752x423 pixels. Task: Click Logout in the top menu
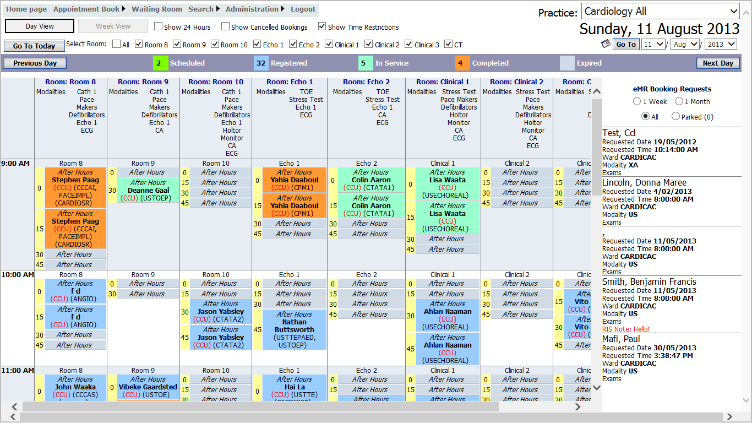pos(303,9)
